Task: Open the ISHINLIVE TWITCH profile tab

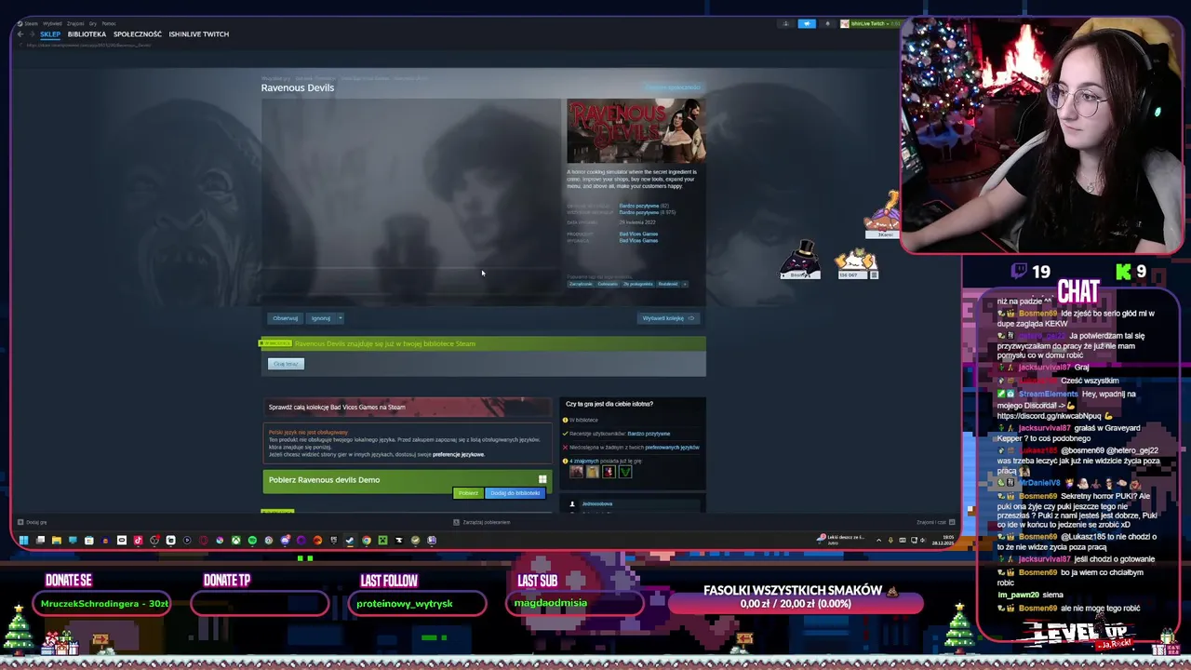Action: click(x=198, y=34)
